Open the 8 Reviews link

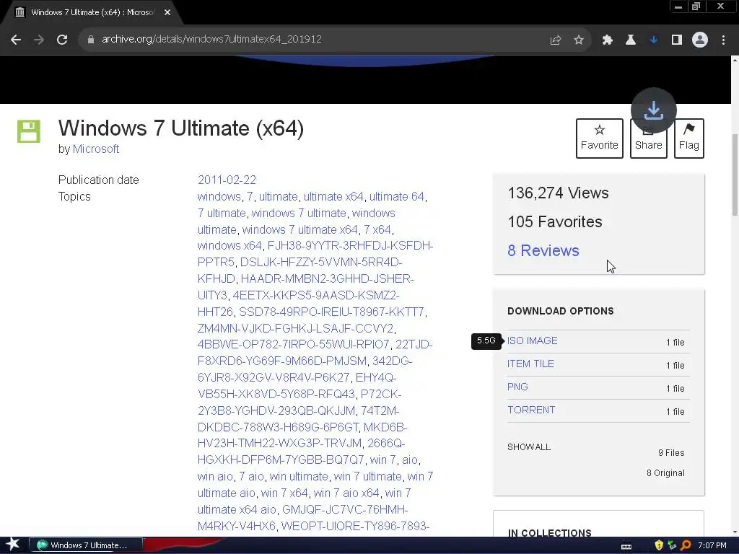543,250
